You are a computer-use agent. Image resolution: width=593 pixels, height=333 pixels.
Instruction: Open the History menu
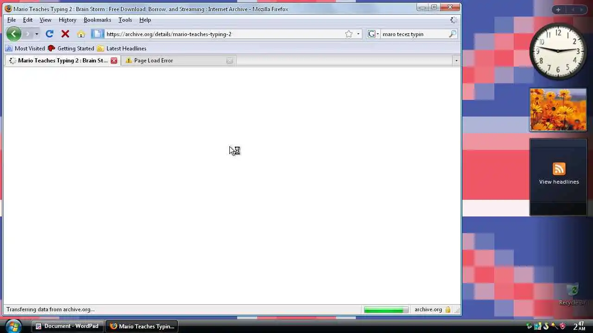click(x=68, y=20)
